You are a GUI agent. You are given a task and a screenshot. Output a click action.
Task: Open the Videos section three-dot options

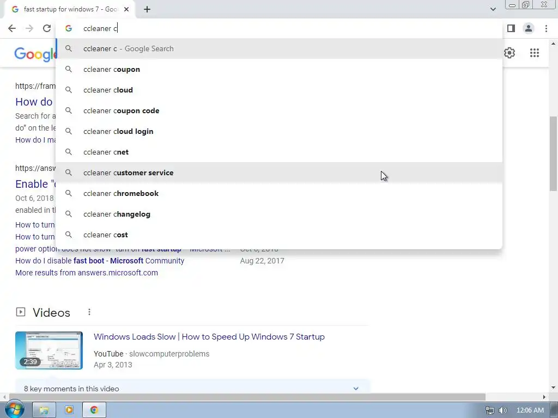89,312
